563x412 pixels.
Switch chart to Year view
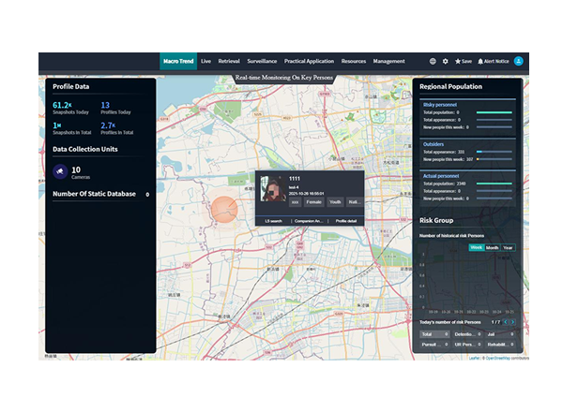tap(508, 247)
